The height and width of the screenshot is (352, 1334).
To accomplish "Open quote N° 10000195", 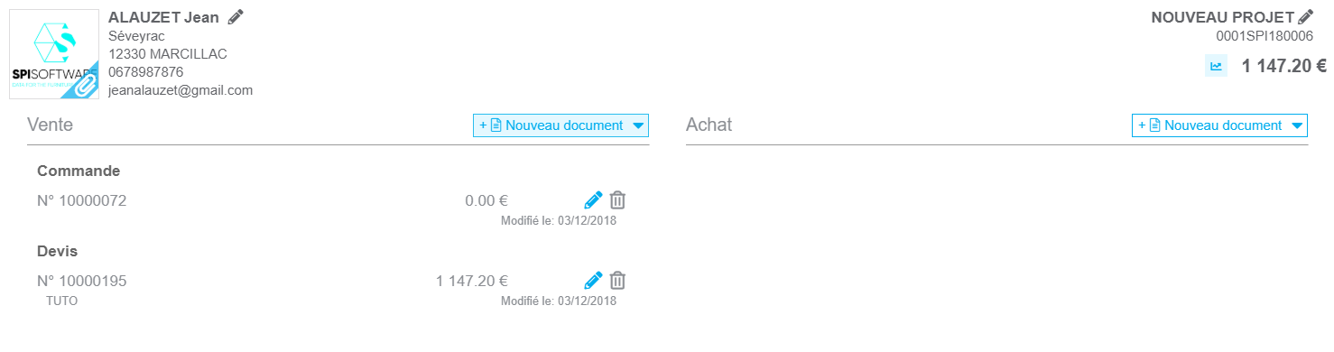I will pyautogui.click(x=82, y=281).
